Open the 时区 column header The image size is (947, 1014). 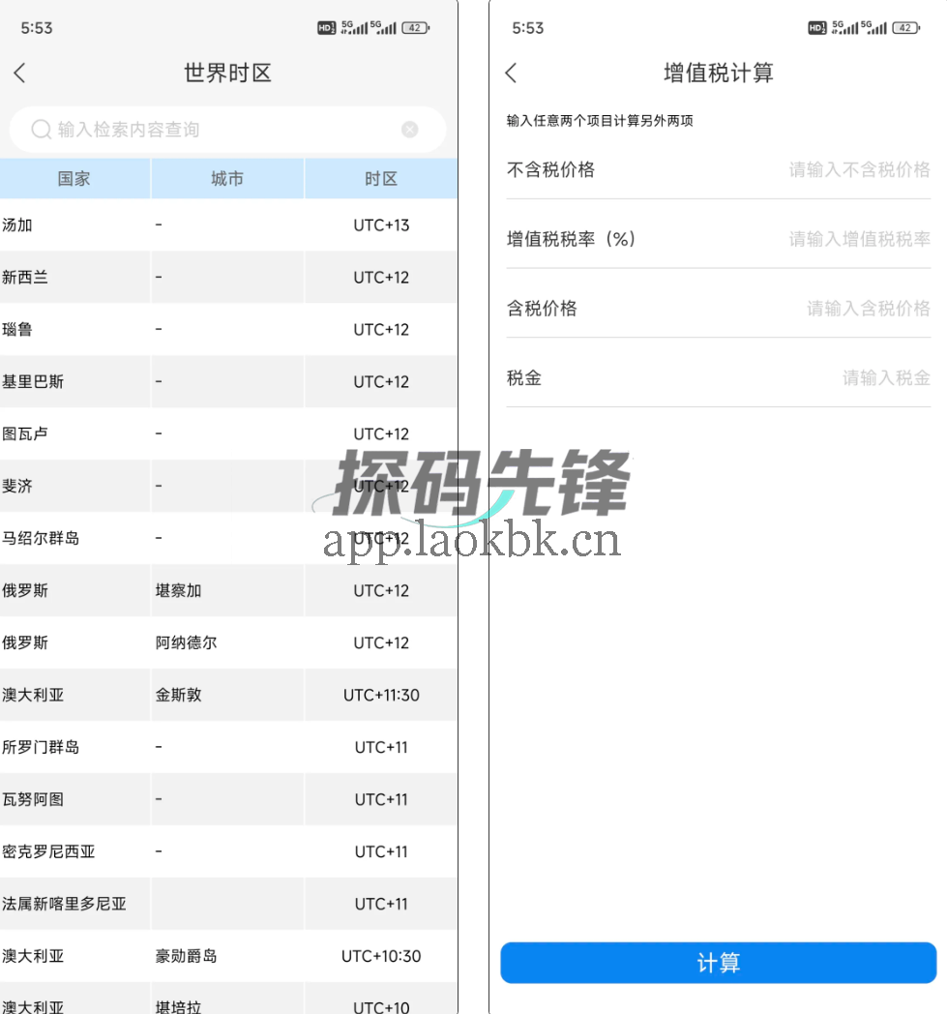(380, 178)
